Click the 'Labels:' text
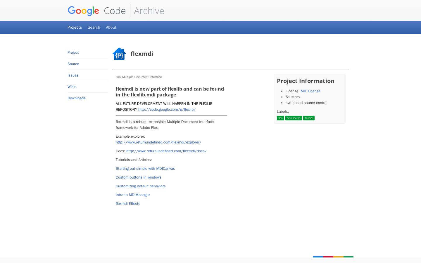 pos(283,112)
